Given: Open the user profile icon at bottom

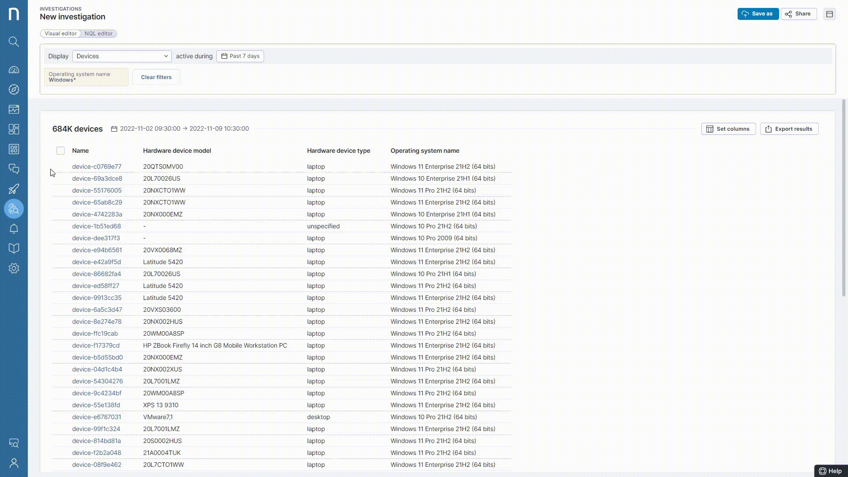Looking at the screenshot, I should click(x=14, y=463).
